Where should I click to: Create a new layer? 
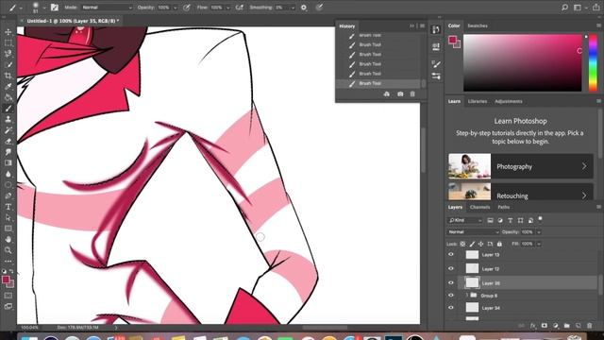point(579,326)
